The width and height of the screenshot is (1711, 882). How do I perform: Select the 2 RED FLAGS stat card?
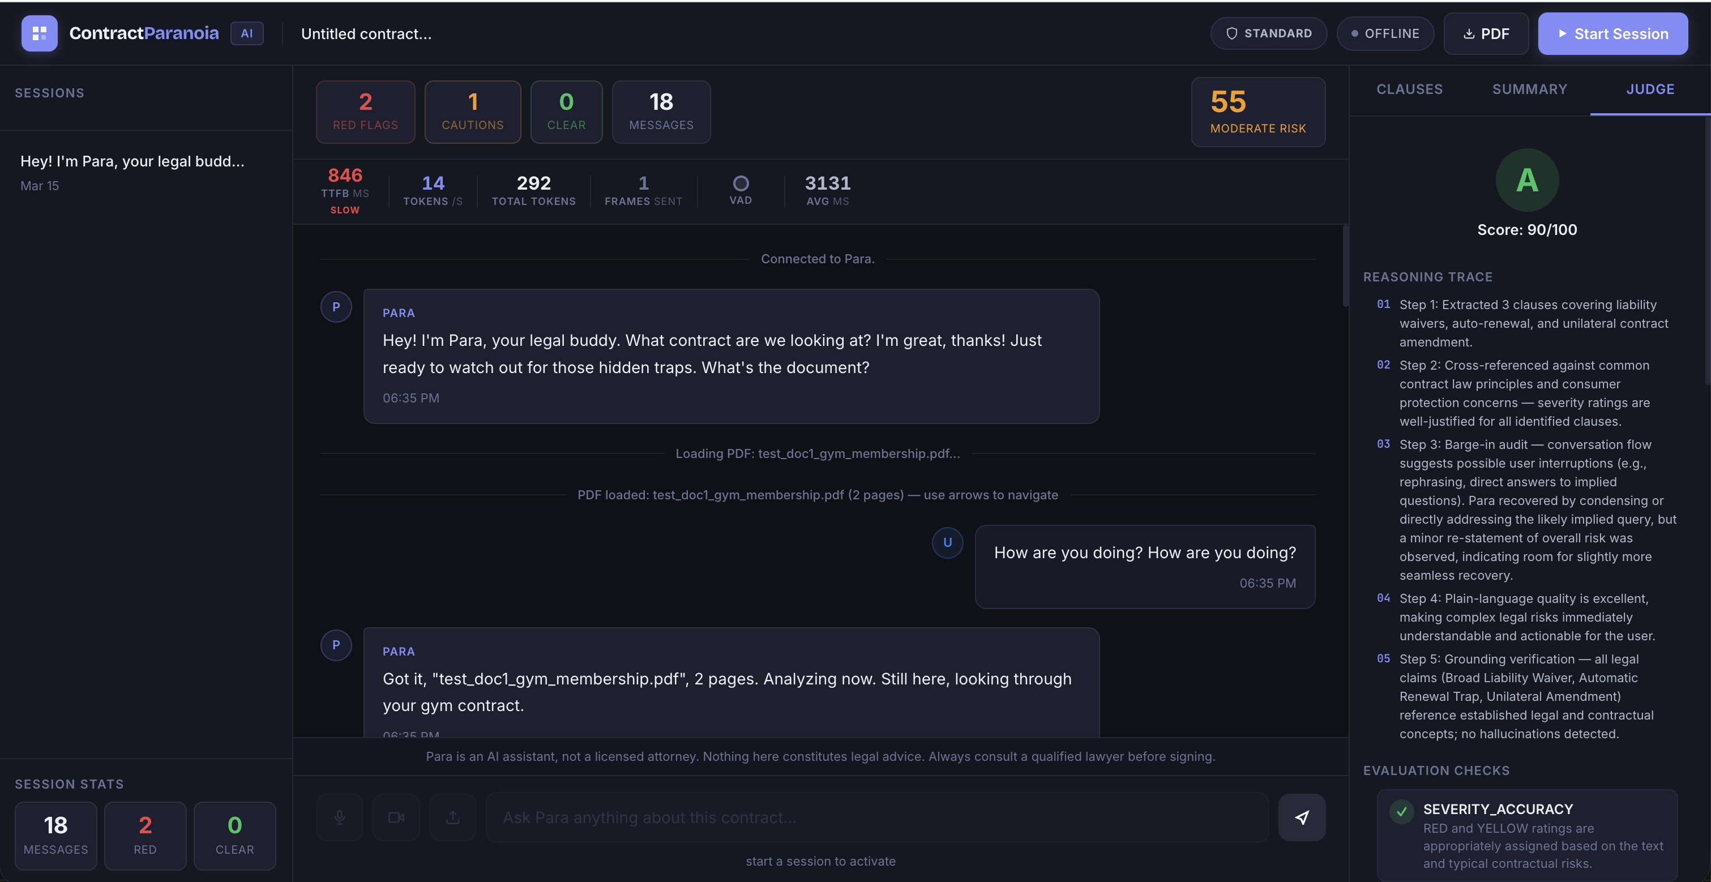365,111
